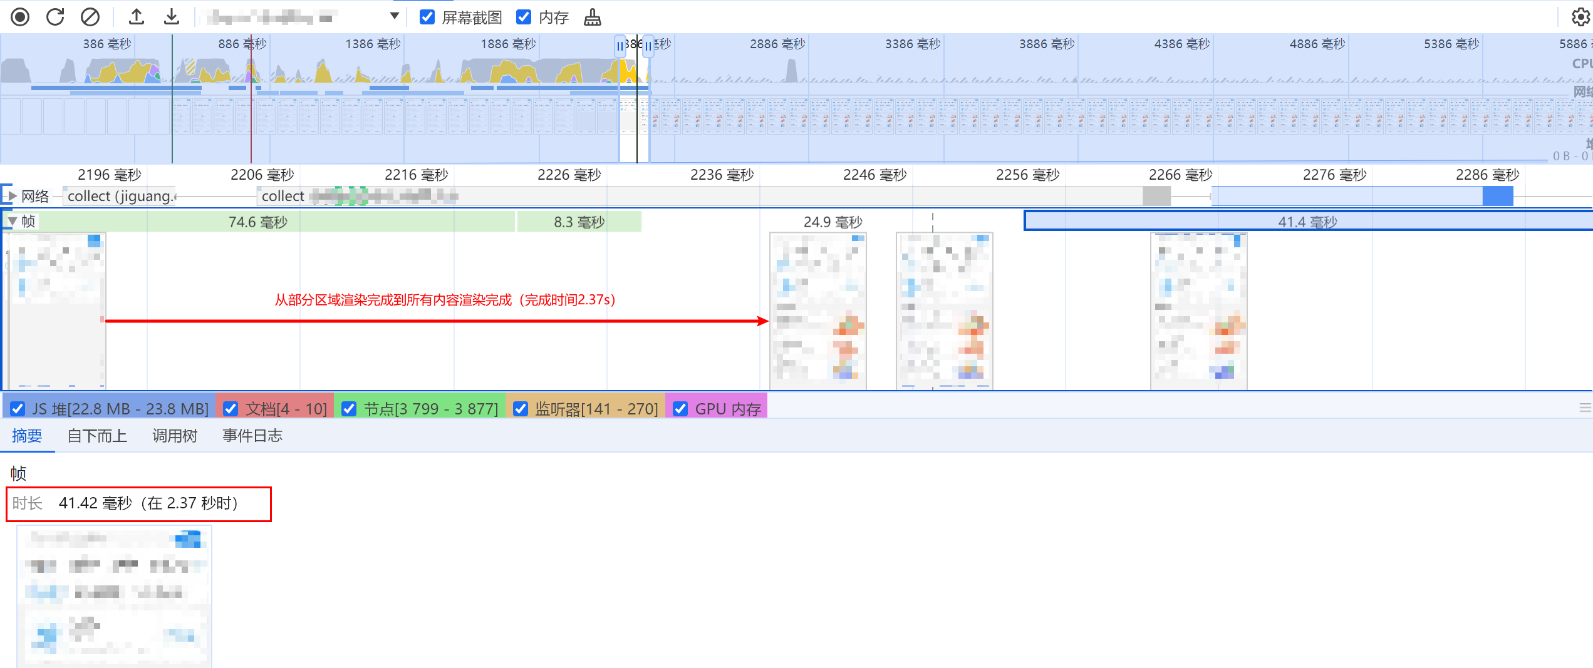1593x668 pixels.
Task: Select the 41.4 毫秒 frame bar
Action: 1308,221
